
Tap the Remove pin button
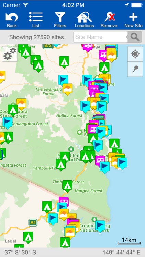[109, 20]
